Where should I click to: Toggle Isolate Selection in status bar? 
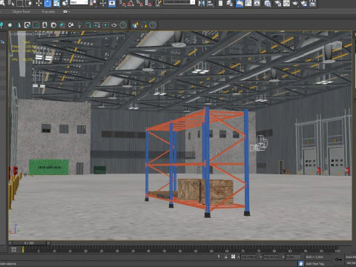[x=219, y=257]
